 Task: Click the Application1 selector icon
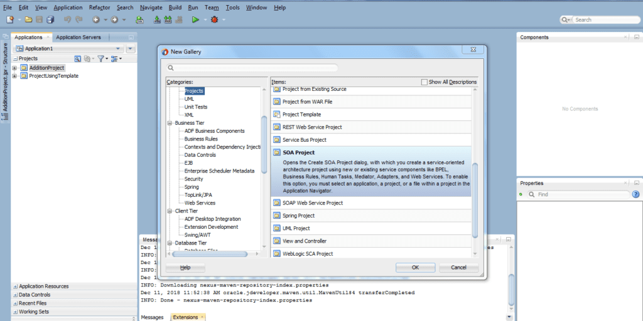point(19,49)
